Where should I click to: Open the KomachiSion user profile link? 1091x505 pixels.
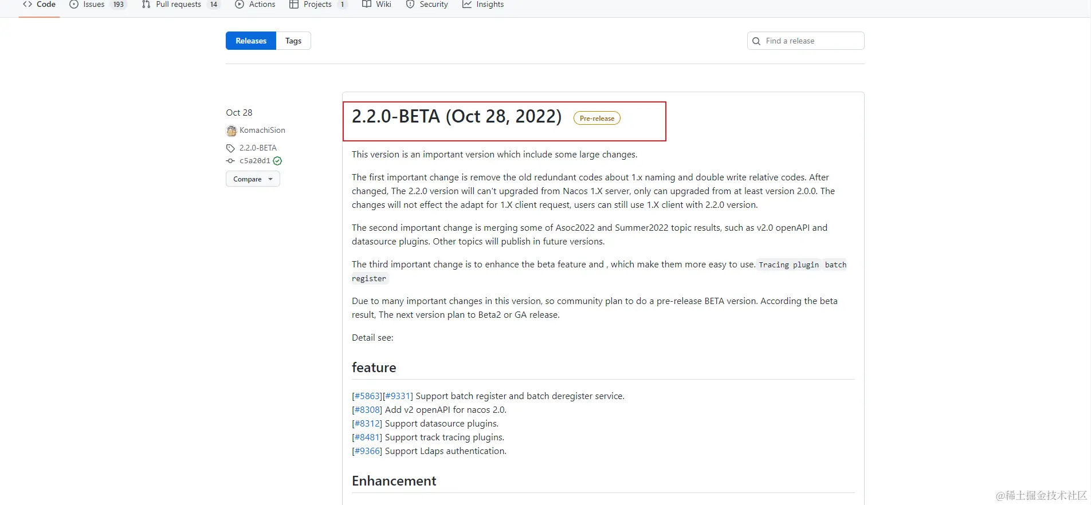pos(262,131)
